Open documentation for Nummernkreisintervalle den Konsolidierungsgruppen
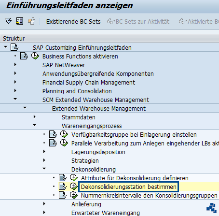Screen dimensions: 219x216 coord(63,195)
